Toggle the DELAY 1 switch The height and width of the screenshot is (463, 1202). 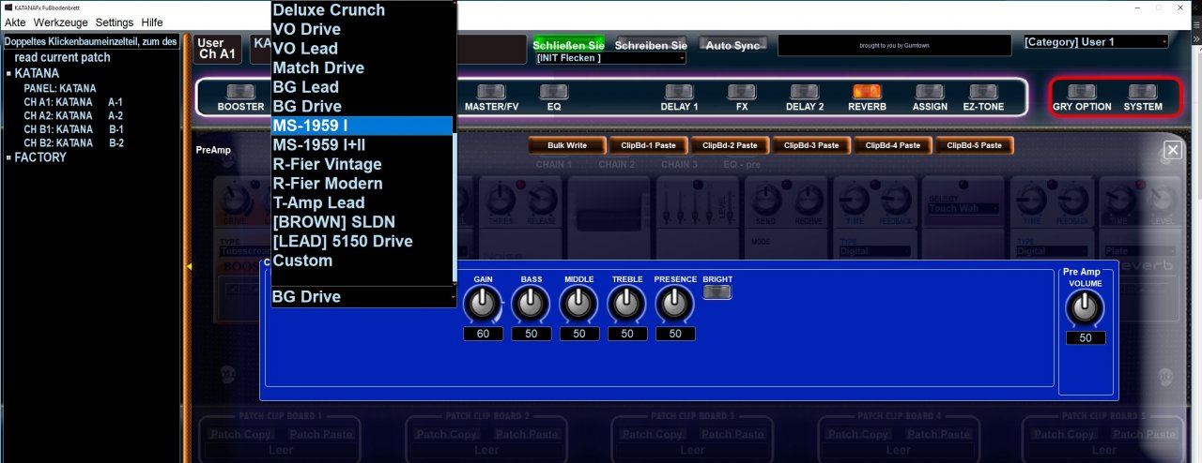coord(679,91)
